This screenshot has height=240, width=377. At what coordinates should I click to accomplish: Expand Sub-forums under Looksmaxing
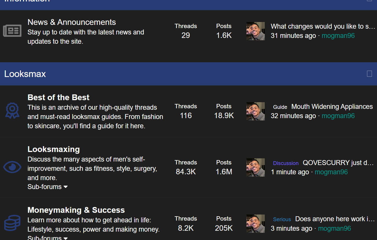click(x=48, y=187)
